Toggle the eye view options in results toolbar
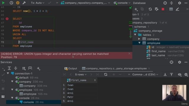Screen dimensions: 189x106 click(x=180, y=74)
